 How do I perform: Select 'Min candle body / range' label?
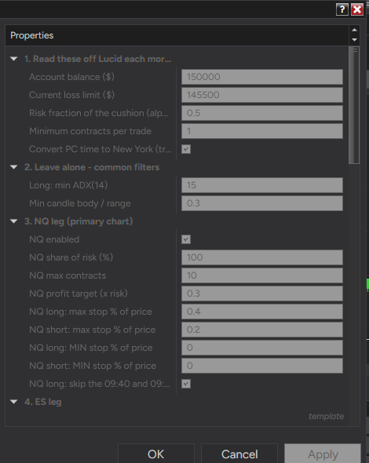80,203
